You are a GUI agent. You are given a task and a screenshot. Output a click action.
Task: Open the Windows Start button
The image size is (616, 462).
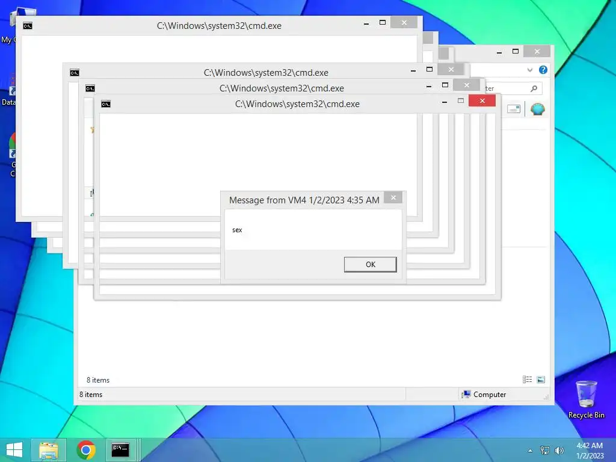(14, 450)
